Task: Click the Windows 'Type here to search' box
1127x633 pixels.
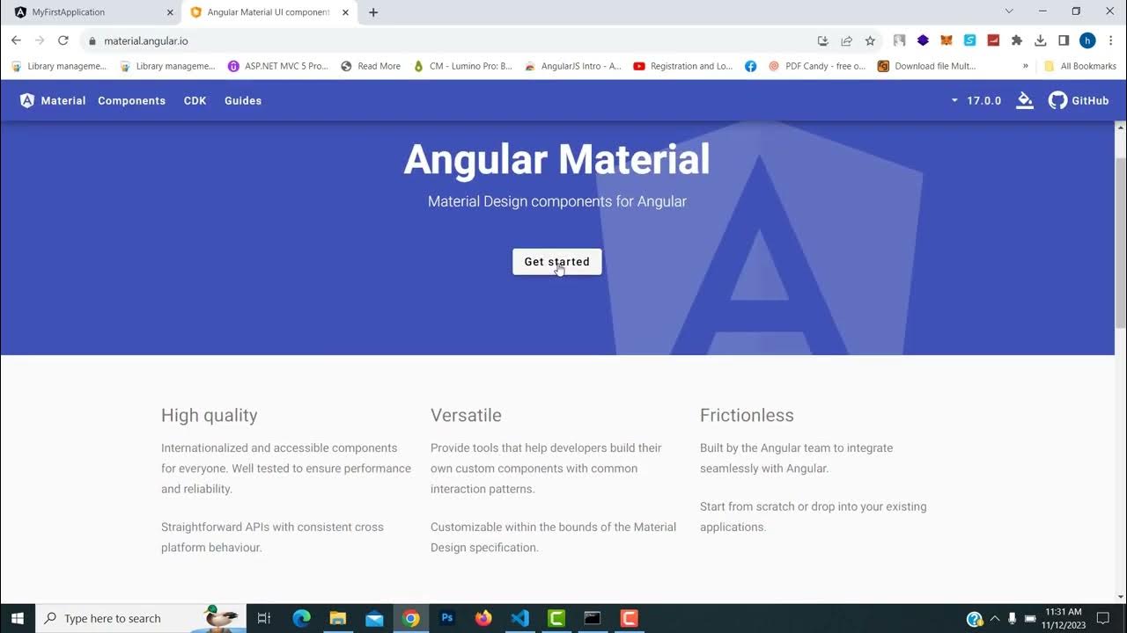Action: tap(141, 618)
